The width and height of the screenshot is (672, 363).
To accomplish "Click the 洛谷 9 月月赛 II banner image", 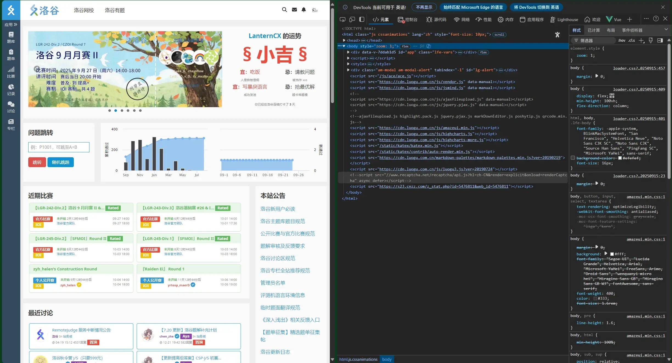I will click(x=125, y=69).
